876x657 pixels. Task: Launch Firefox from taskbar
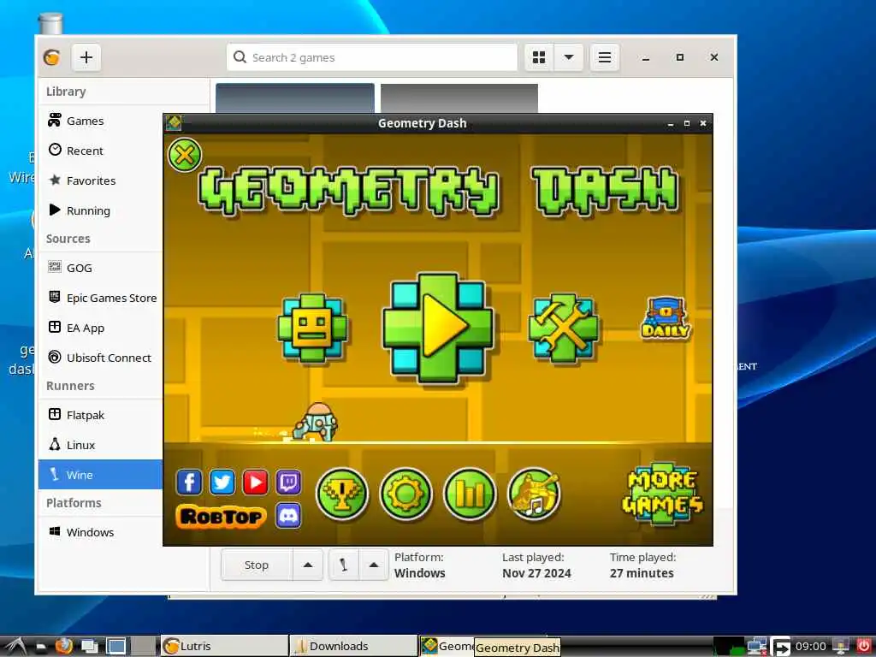click(63, 646)
